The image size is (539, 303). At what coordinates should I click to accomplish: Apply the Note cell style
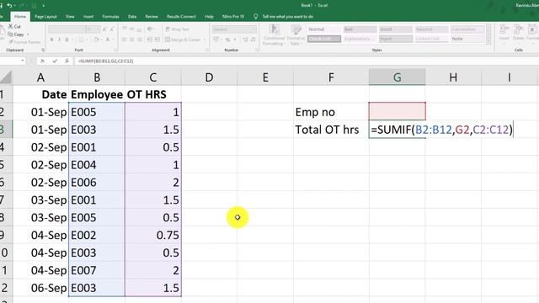[467, 39]
